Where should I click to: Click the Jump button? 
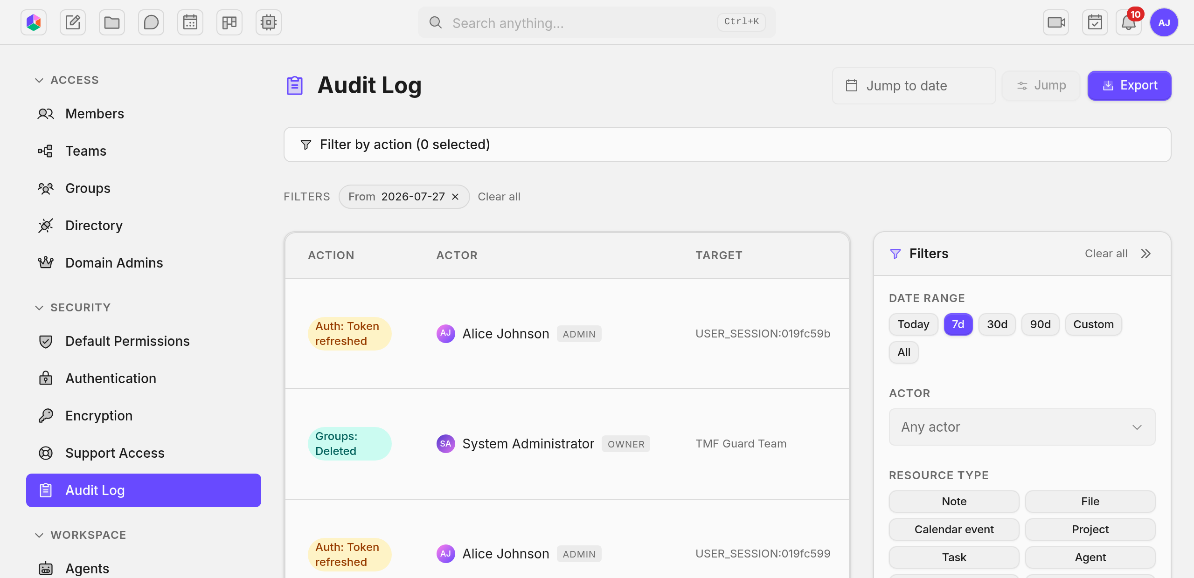1041,86
